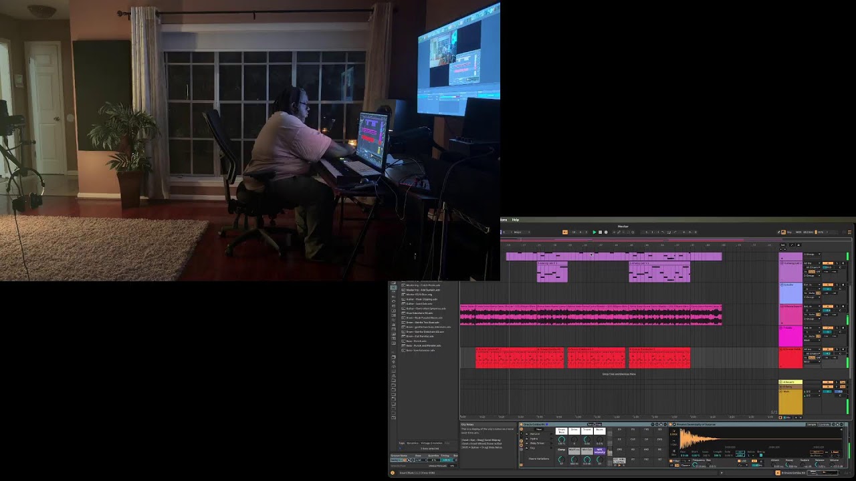
Task: Toggle the track 6 saxophone audio activator
Action: (x=828, y=306)
